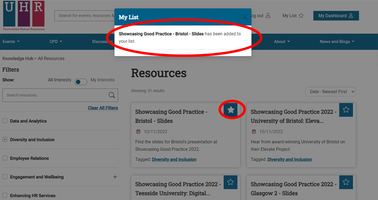378x200 pixels.
Task: Open the News and Blogs menu
Action: click(x=337, y=41)
